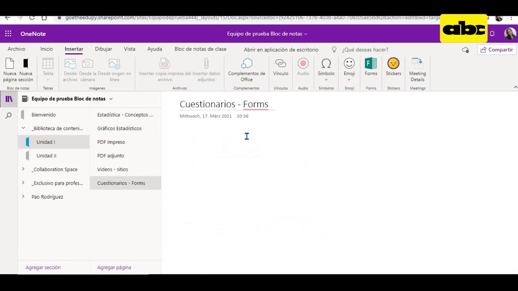Open the Bloc de notas de clase tab
518x291 pixels.
click(200, 49)
